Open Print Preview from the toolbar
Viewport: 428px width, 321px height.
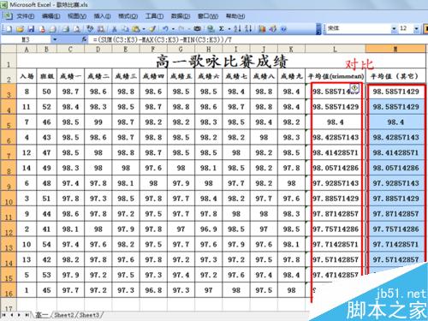76,29
